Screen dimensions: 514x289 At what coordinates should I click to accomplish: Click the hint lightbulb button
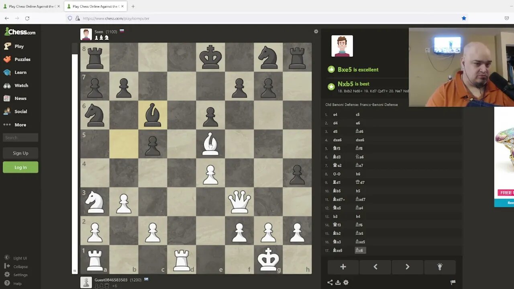click(x=439, y=267)
